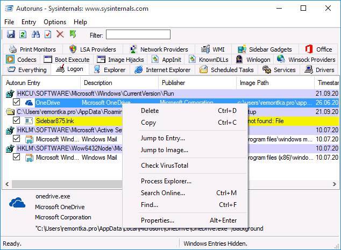Screen dimensions: 341x250
Task: Open the Print Monitors tab
Action: (33, 49)
